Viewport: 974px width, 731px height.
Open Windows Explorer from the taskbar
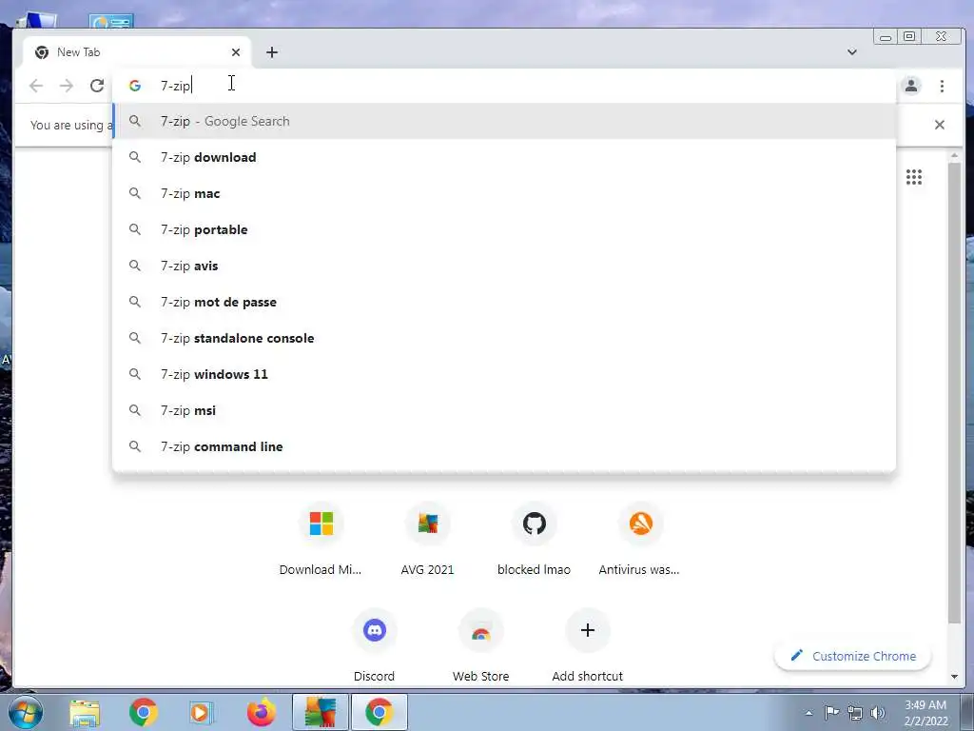(x=85, y=712)
